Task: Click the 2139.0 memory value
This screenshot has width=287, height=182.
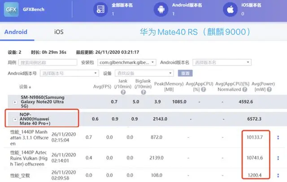Action: (x=157, y=158)
